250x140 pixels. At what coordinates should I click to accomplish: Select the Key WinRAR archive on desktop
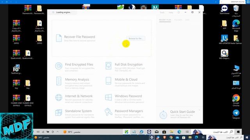(16, 84)
